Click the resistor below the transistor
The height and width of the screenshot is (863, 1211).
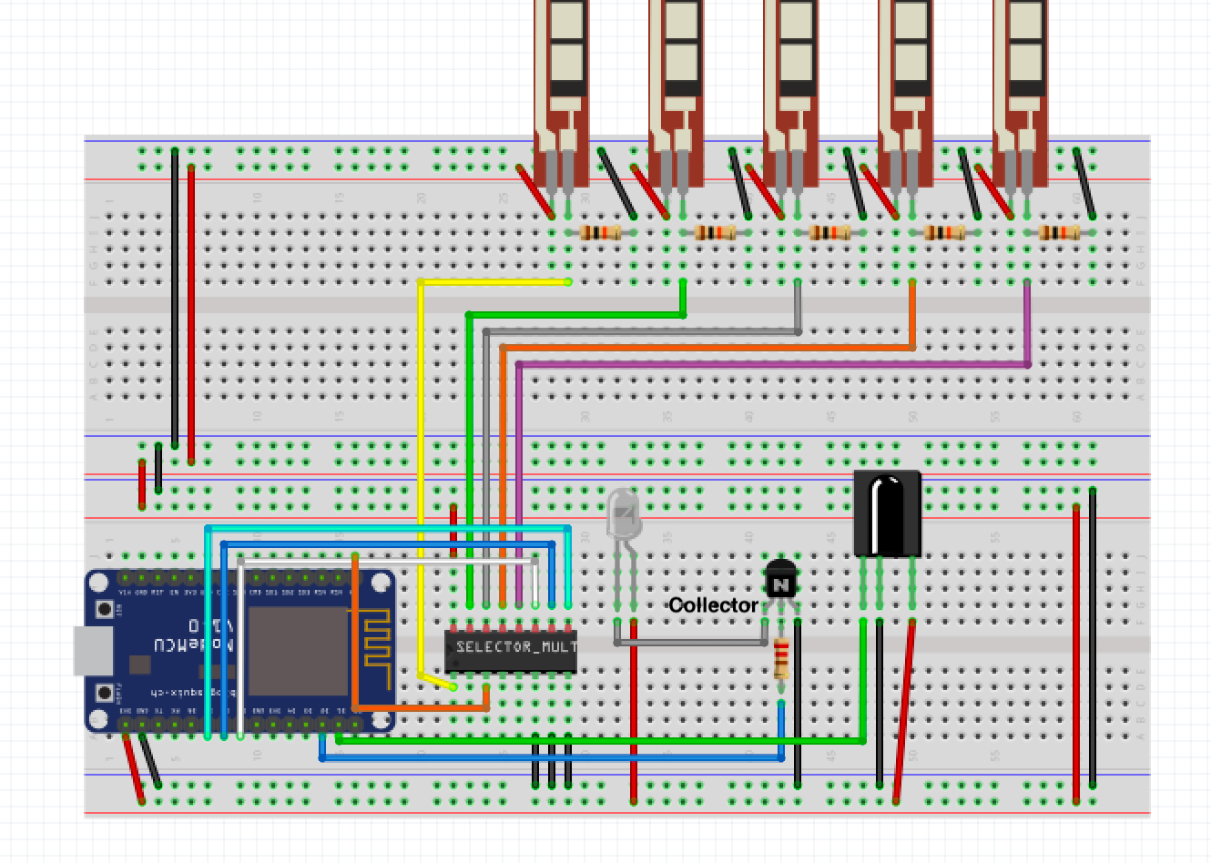tap(780, 657)
